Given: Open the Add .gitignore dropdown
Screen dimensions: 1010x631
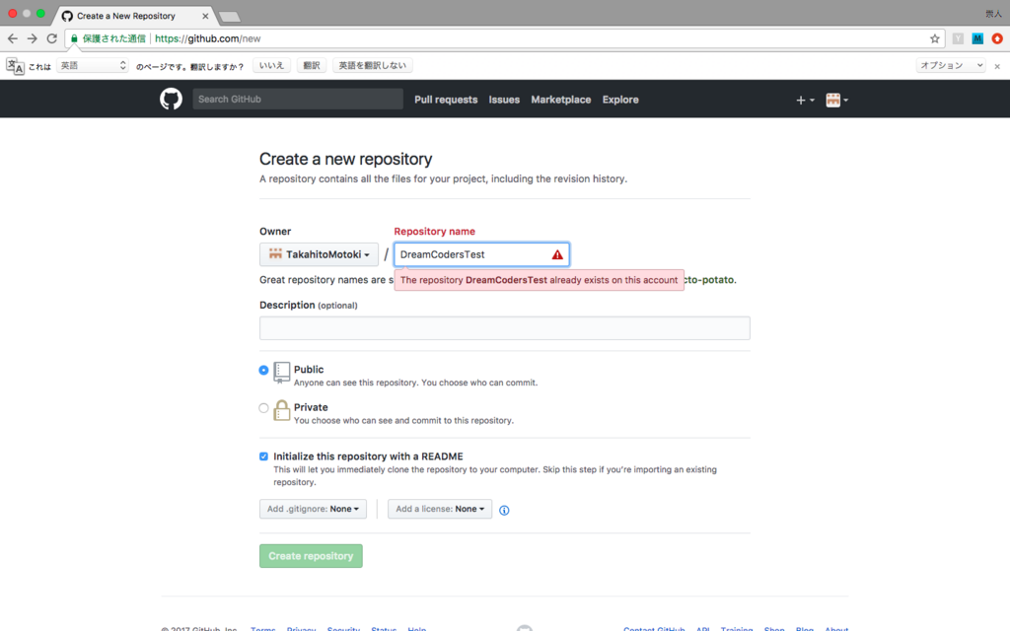Looking at the screenshot, I should [x=313, y=509].
